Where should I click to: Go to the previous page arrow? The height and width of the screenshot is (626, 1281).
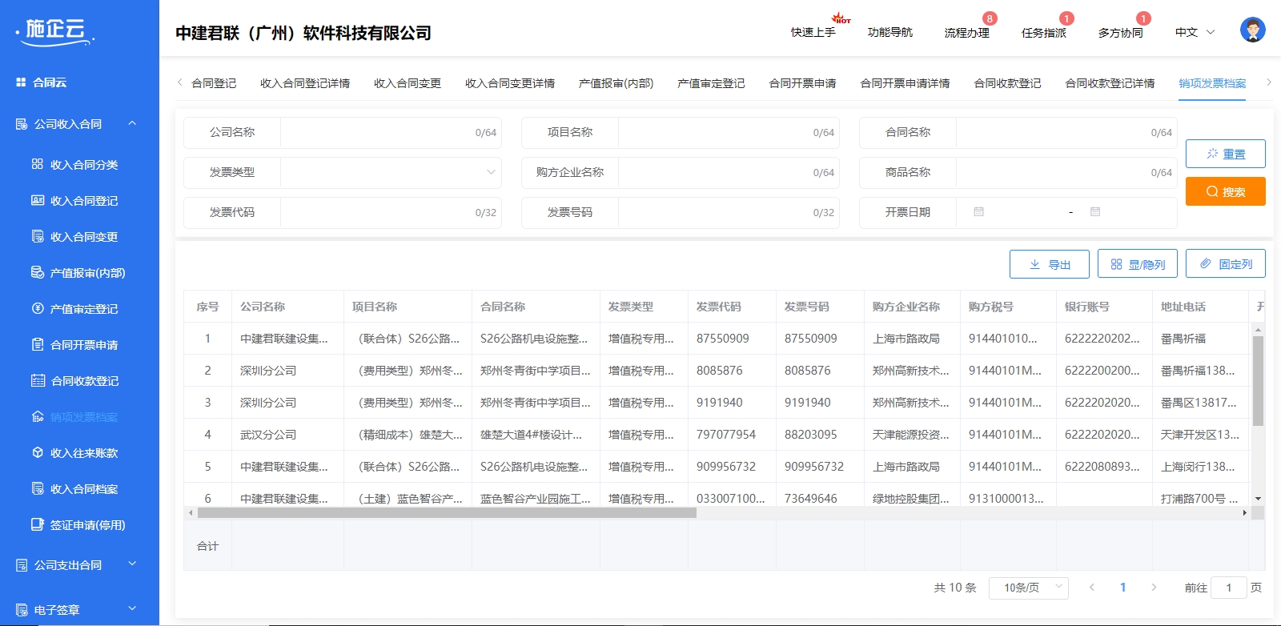tap(1091, 588)
